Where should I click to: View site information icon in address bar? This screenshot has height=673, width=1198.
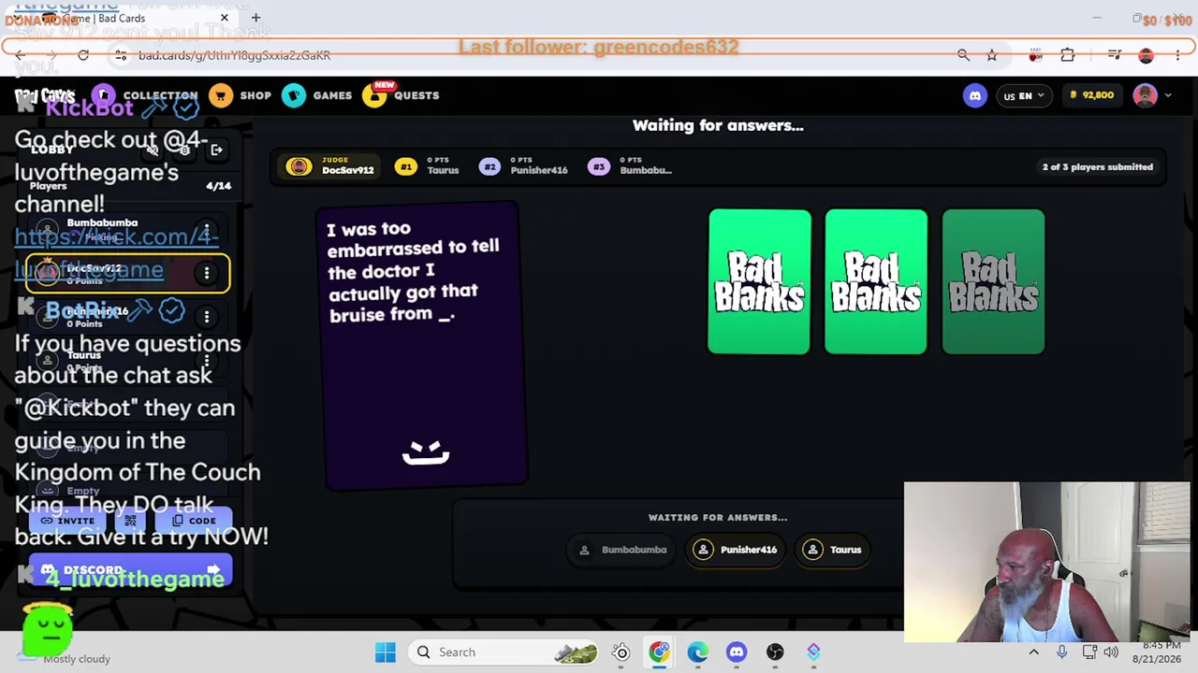pos(121,56)
